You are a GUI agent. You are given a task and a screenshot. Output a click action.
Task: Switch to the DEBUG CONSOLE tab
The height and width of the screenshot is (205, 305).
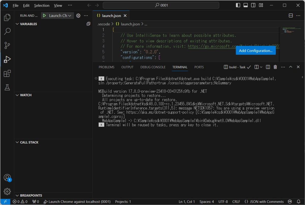[x=153, y=67]
